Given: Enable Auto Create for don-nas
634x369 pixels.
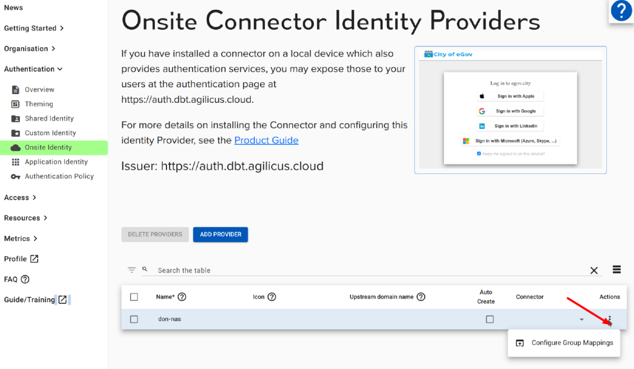Looking at the screenshot, I should 490,319.
